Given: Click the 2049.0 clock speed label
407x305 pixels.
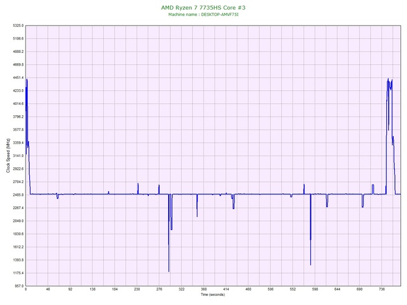Looking at the screenshot, I should click(x=18, y=221).
